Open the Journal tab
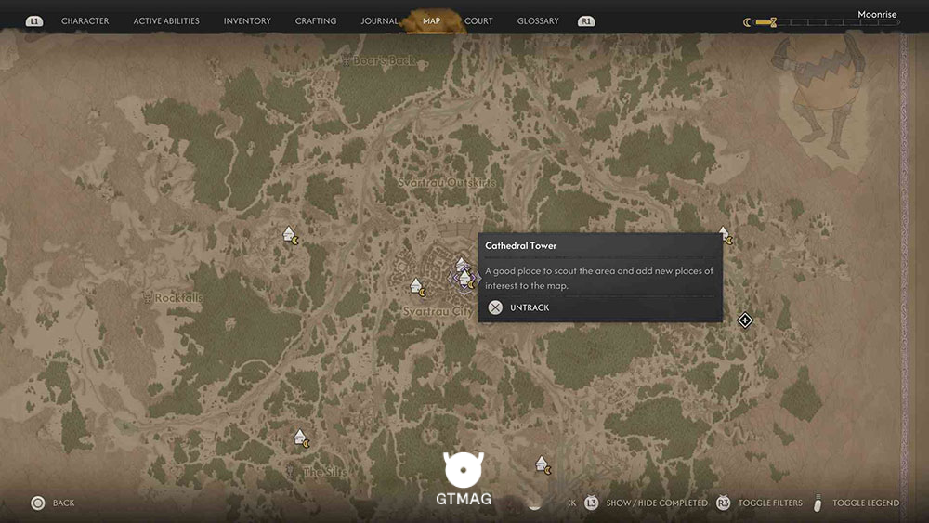 point(379,20)
